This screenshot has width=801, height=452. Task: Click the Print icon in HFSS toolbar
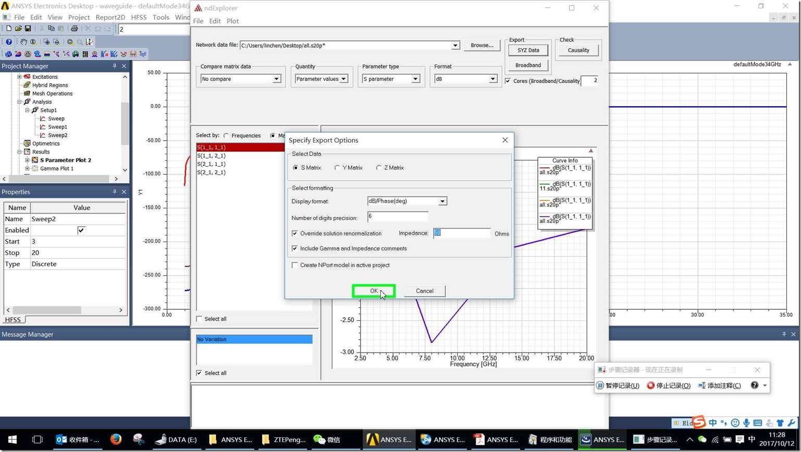point(74,29)
